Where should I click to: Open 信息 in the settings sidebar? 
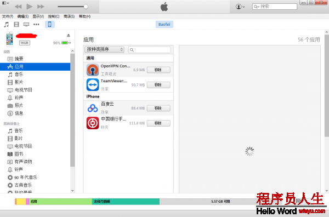coord(35,113)
